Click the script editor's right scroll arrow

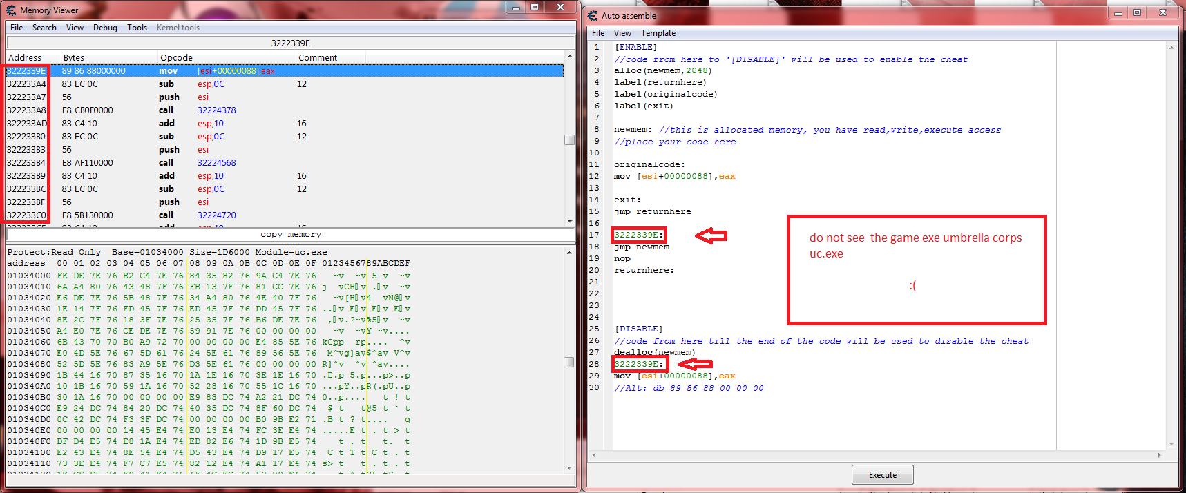point(1161,455)
